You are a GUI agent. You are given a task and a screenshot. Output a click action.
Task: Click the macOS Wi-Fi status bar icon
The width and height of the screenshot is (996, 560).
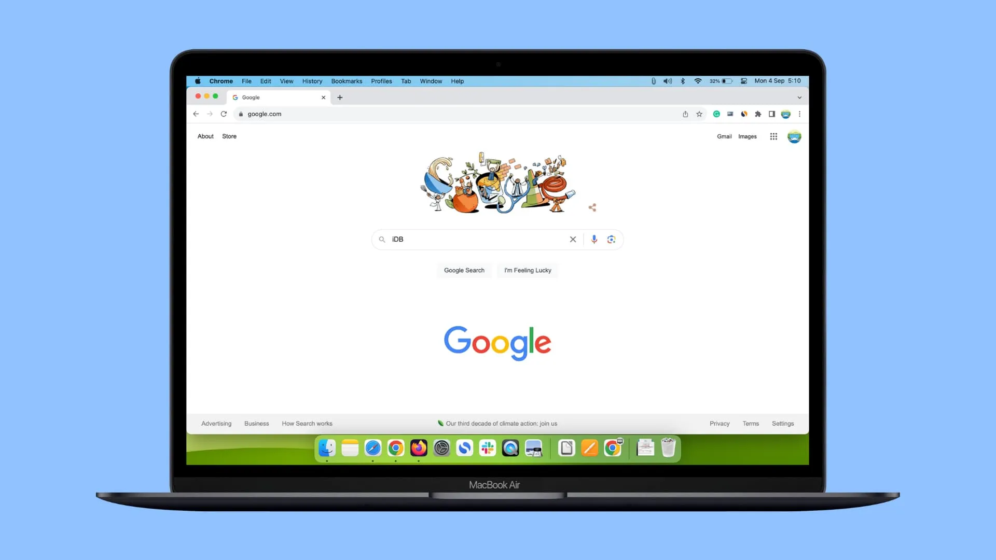pyautogui.click(x=698, y=81)
